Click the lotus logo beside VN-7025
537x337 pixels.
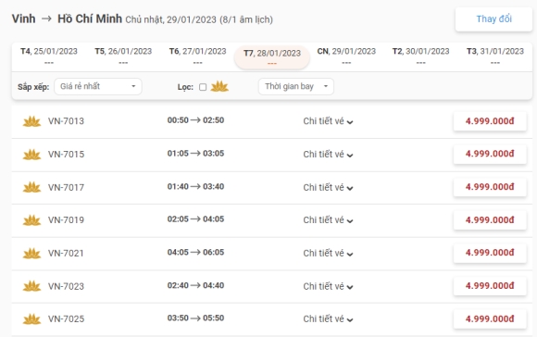pyautogui.click(x=31, y=318)
